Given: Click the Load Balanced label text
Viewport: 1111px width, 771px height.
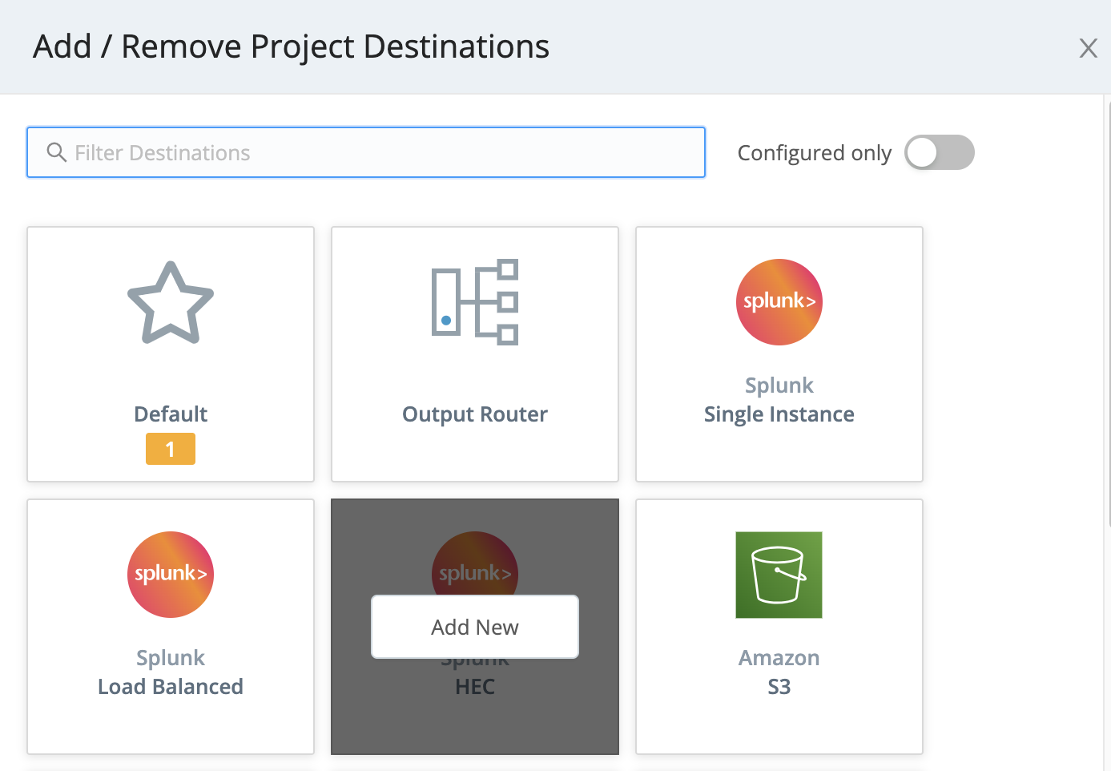Looking at the screenshot, I should tap(171, 687).
